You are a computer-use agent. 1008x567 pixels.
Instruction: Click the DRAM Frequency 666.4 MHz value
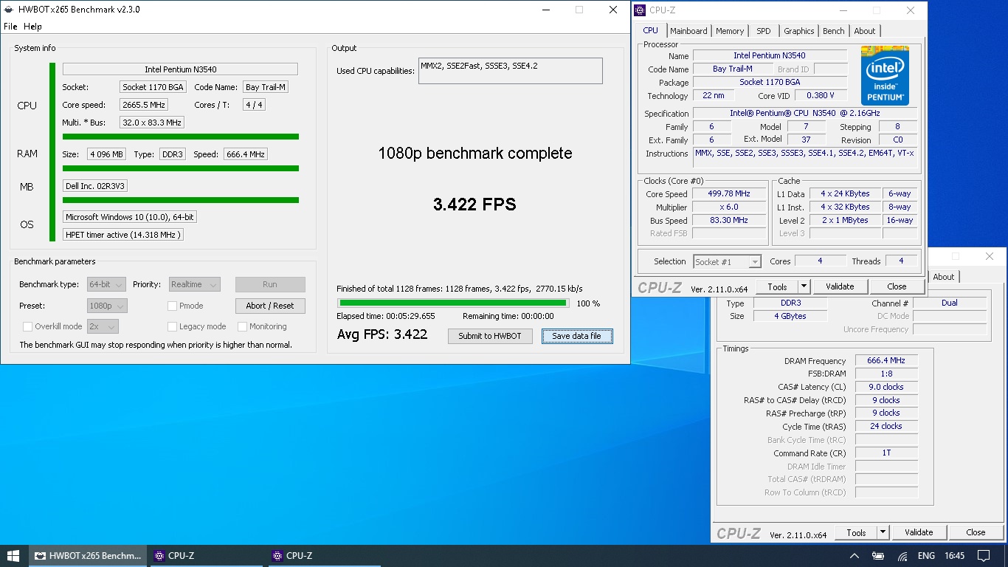click(x=886, y=360)
